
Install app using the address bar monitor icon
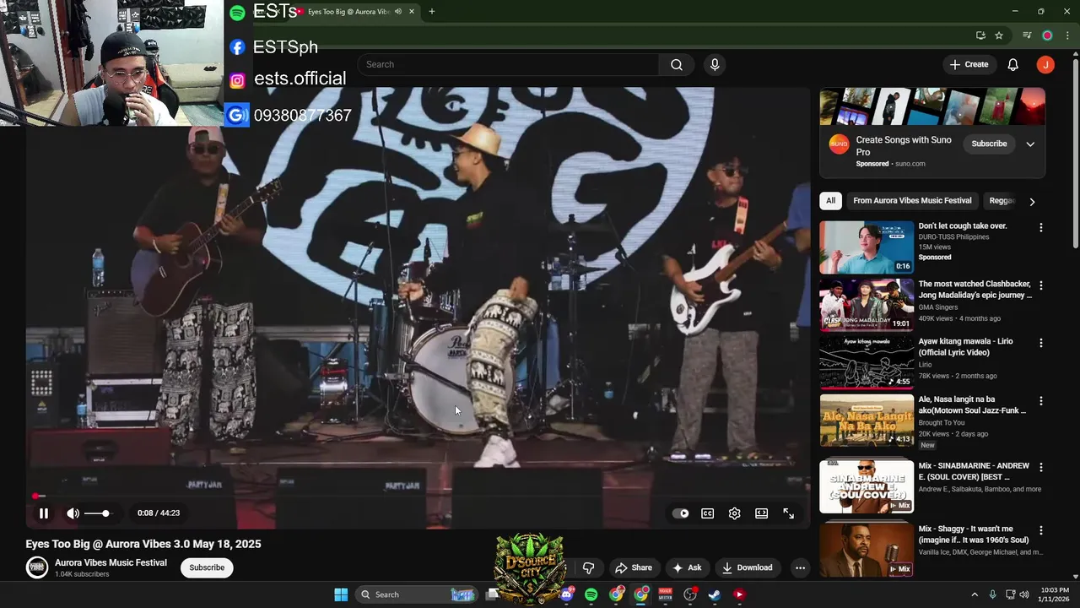tap(980, 35)
